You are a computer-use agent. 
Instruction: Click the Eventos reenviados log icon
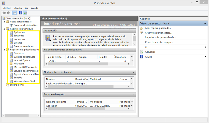[x=11, y=46]
